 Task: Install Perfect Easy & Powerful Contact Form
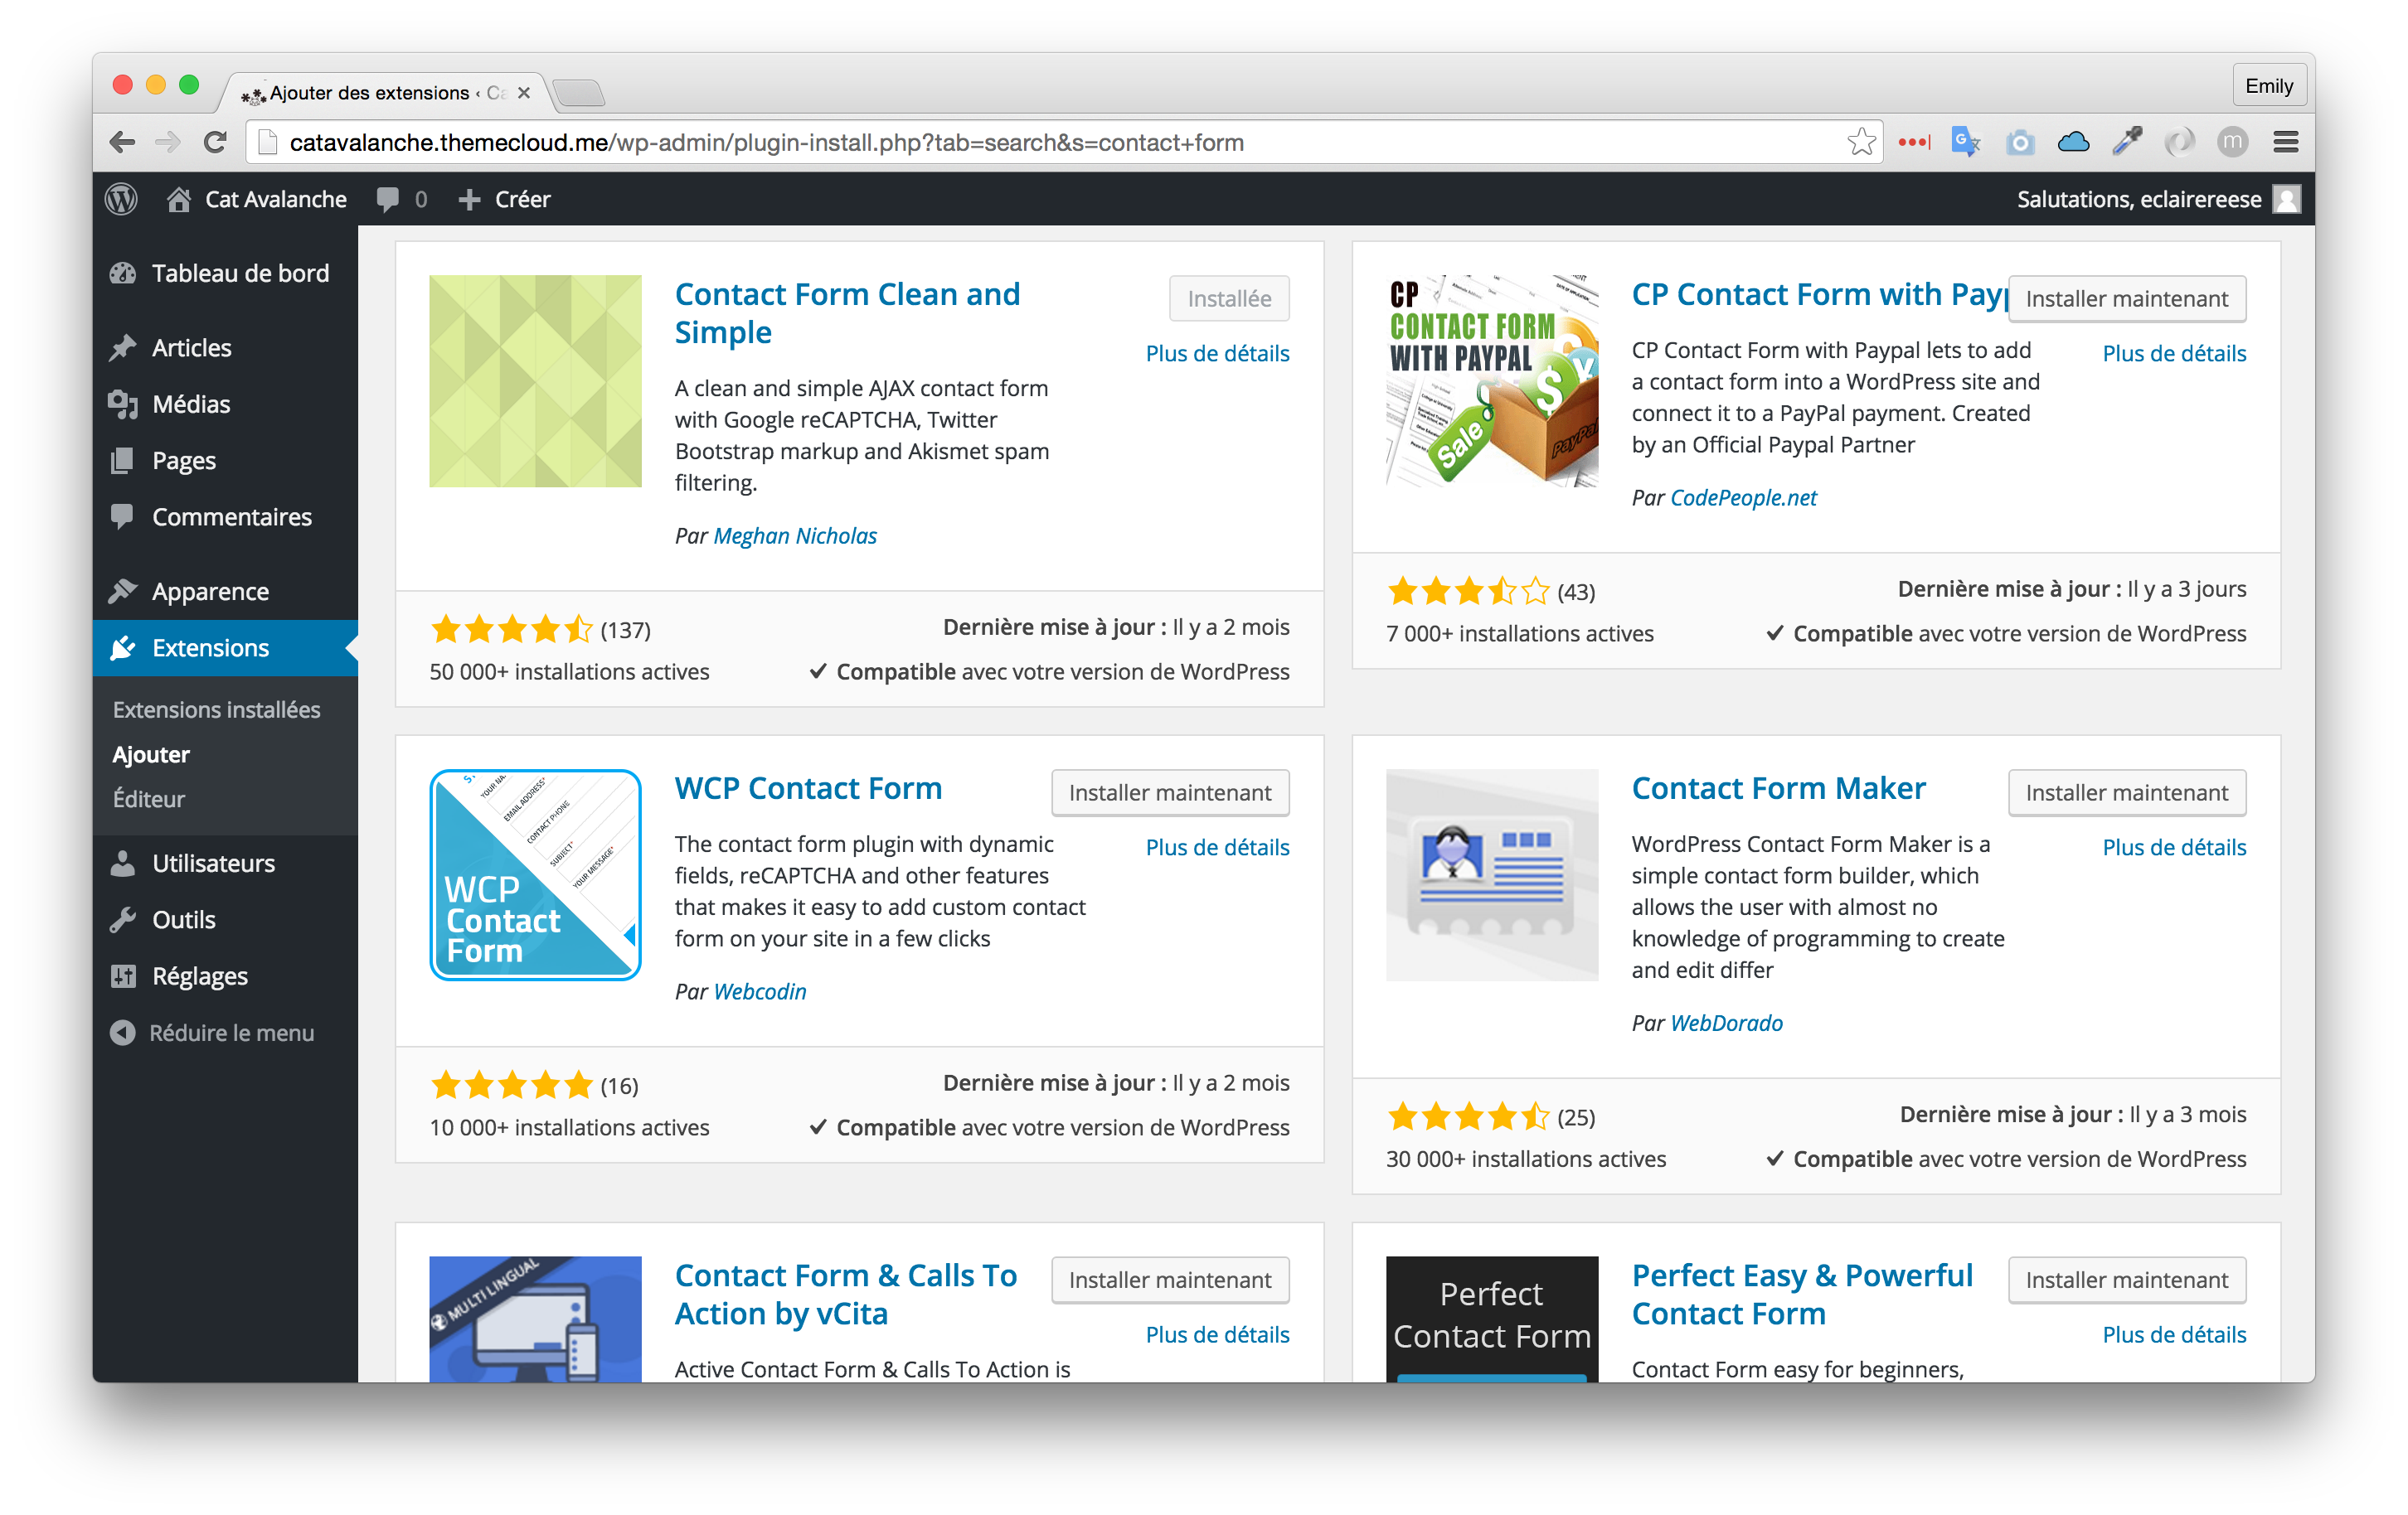tap(2127, 1280)
